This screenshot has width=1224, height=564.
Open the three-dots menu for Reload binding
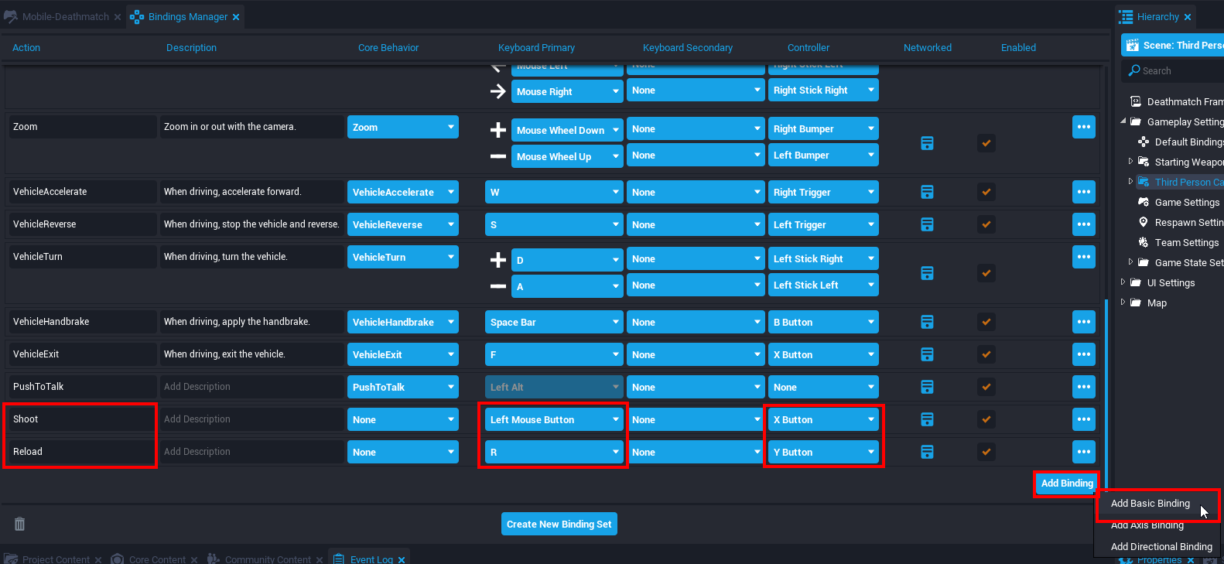[x=1083, y=452]
